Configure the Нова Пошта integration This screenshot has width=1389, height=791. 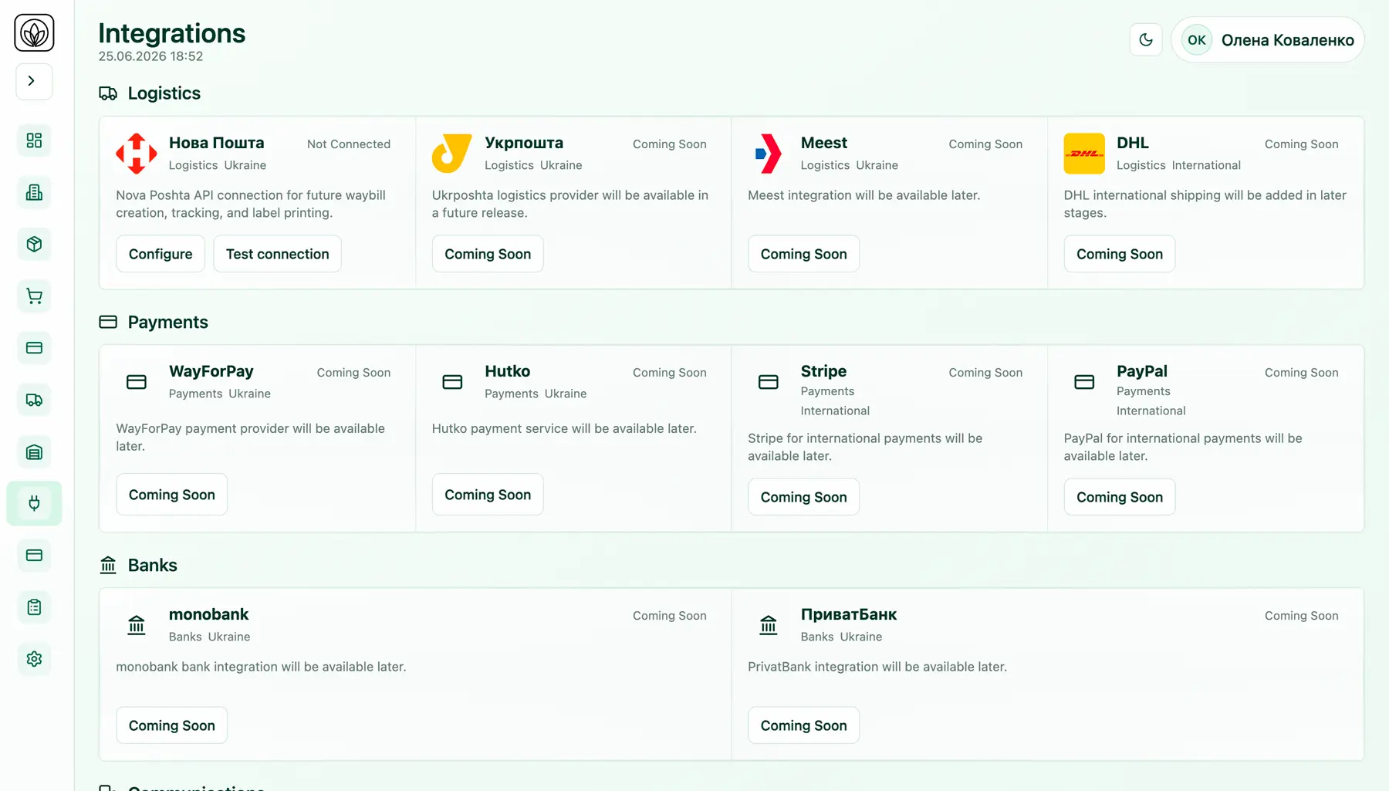(161, 254)
